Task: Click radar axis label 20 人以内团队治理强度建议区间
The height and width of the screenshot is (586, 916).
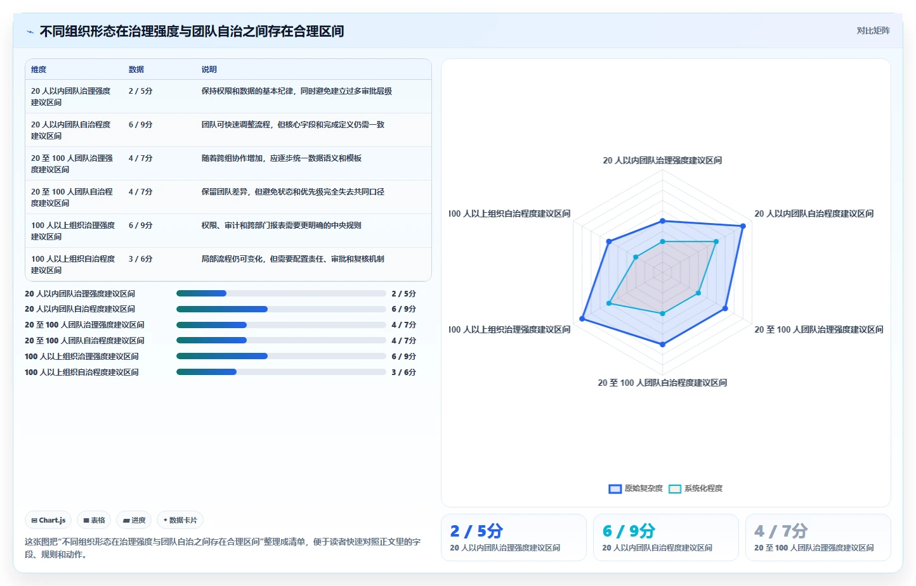Action: [x=662, y=160]
